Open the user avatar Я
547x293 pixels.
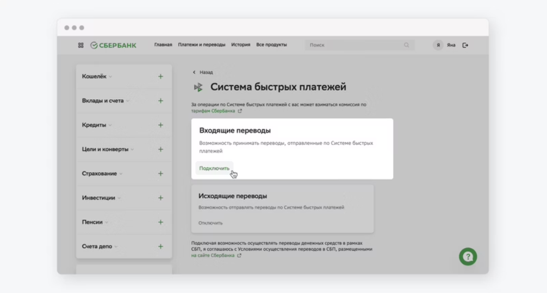438,45
